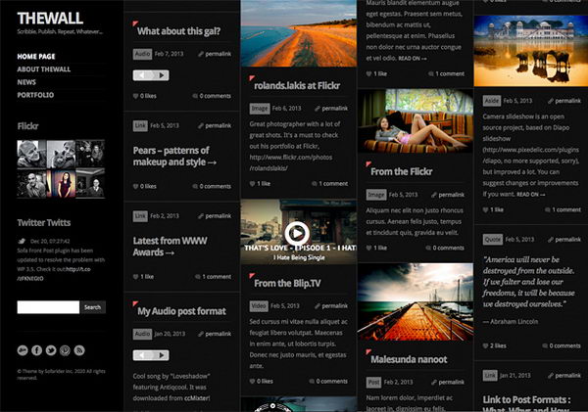This screenshot has width=588, height=412.
Task: Click comment icon on the 'Pears' link post
Action: pyautogui.click(x=195, y=186)
